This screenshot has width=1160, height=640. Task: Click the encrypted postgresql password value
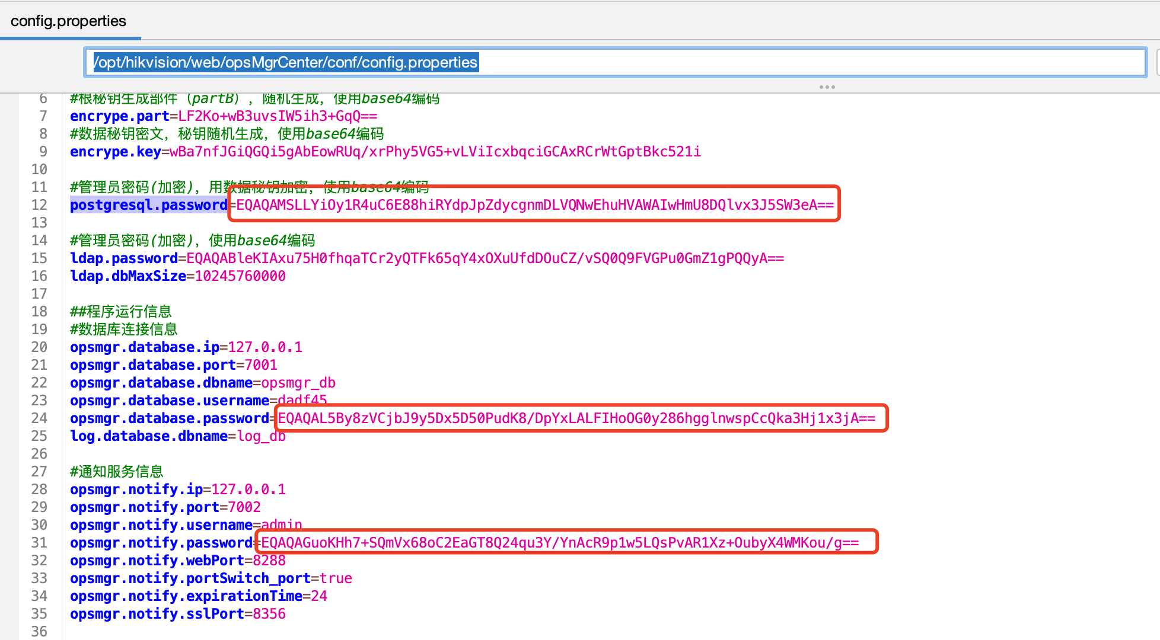click(x=534, y=205)
